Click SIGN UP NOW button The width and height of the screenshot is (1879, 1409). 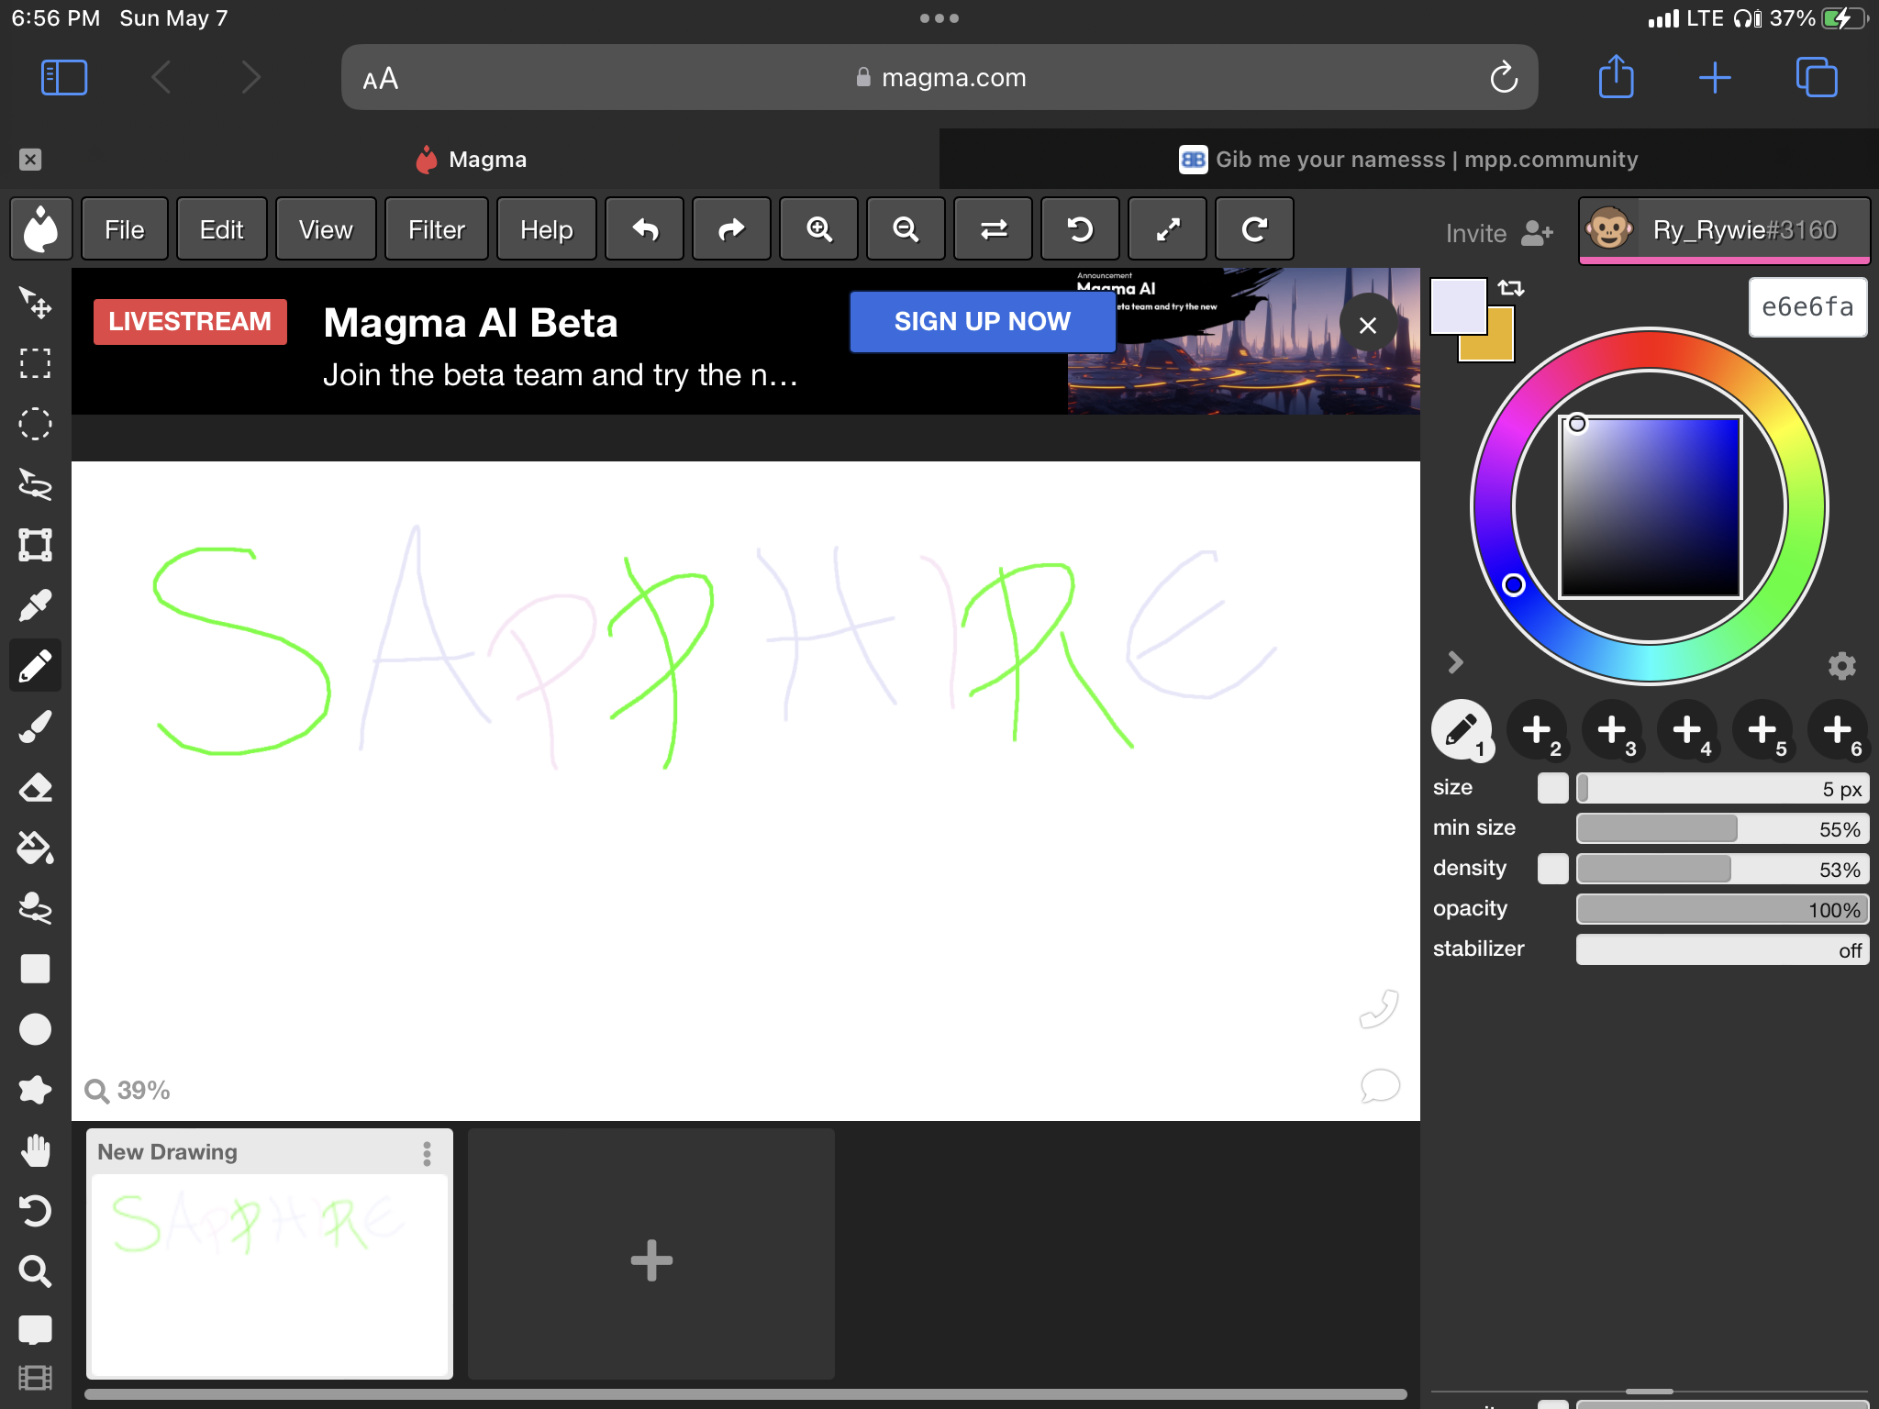(982, 321)
